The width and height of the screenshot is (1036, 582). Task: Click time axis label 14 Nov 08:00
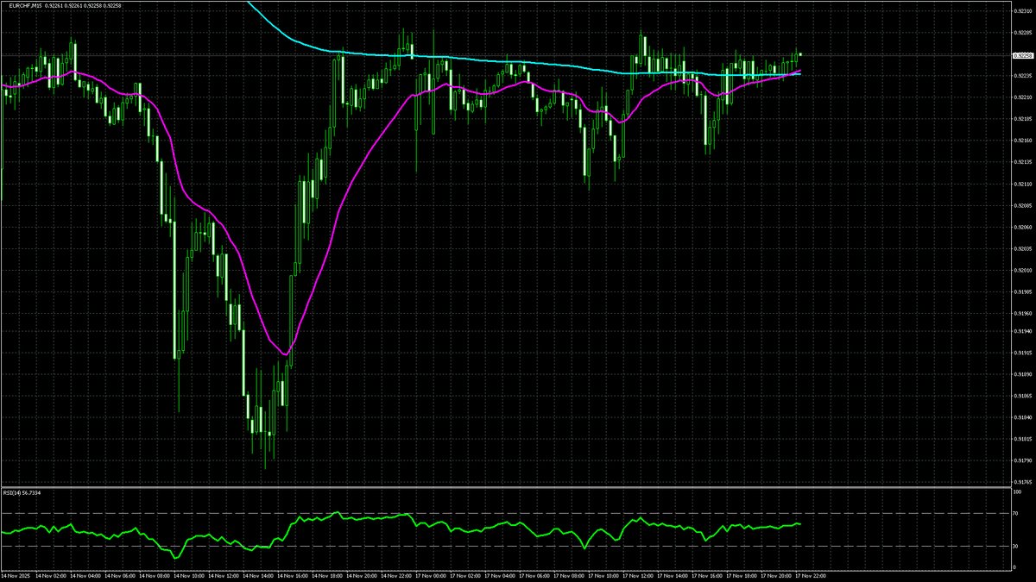point(156,574)
